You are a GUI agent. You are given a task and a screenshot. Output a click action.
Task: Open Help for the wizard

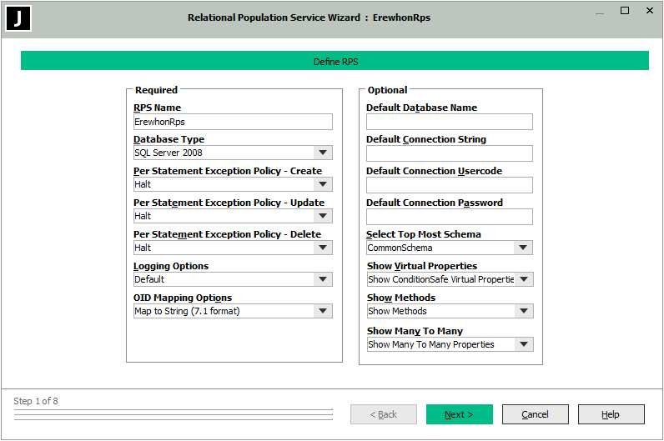(x=611, y=414)
